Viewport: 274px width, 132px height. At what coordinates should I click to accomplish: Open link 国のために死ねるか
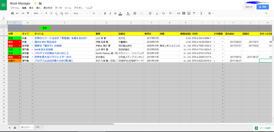pyautogui.click(x=45, y=42)
